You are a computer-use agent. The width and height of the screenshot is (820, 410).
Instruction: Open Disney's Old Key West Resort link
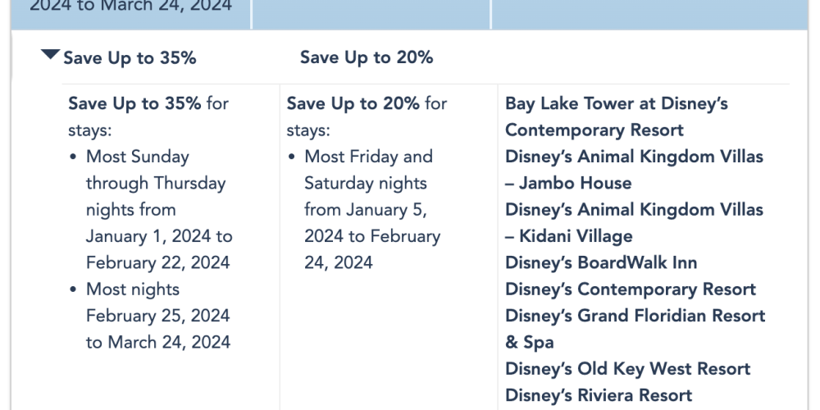coord(627,369)
